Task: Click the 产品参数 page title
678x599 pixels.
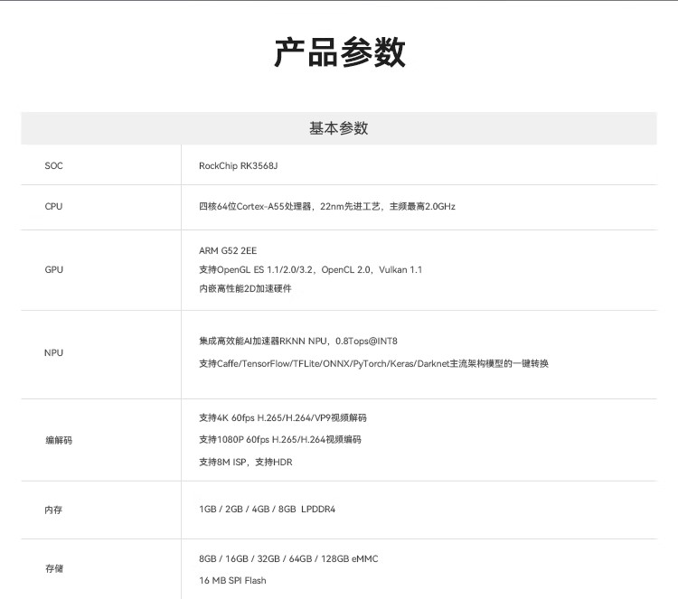Action: [x=339, y=53]
